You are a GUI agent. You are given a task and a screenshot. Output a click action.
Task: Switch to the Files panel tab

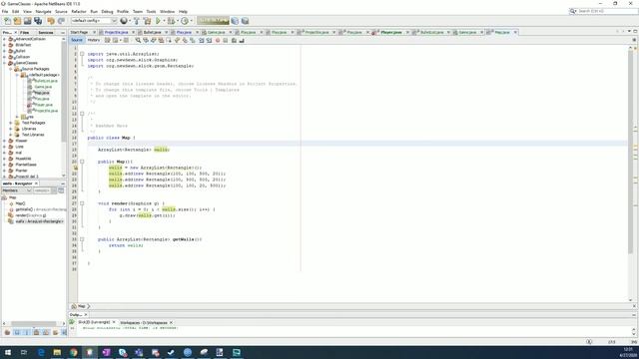(x=24, y=32)
